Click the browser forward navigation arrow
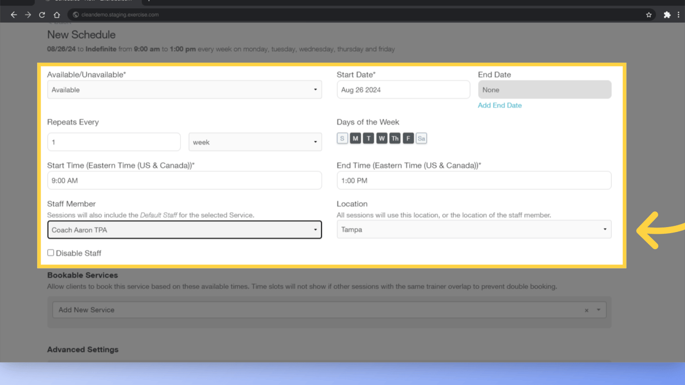This screenshot has width=685, height=385. pyautogui.click(x=28, y=14)
